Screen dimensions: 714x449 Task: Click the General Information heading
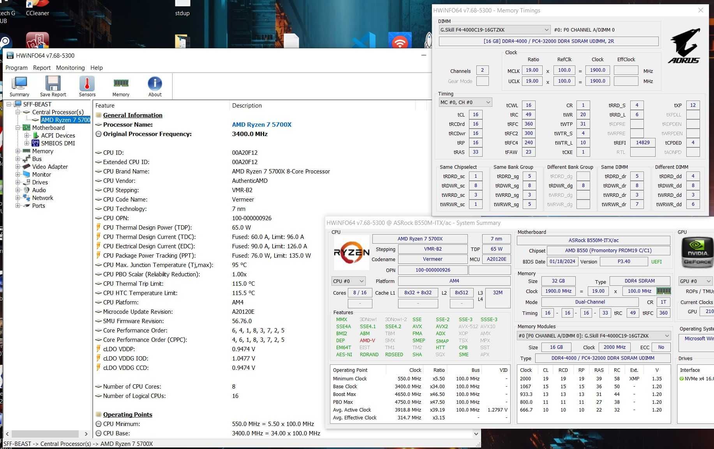(132, 115)
